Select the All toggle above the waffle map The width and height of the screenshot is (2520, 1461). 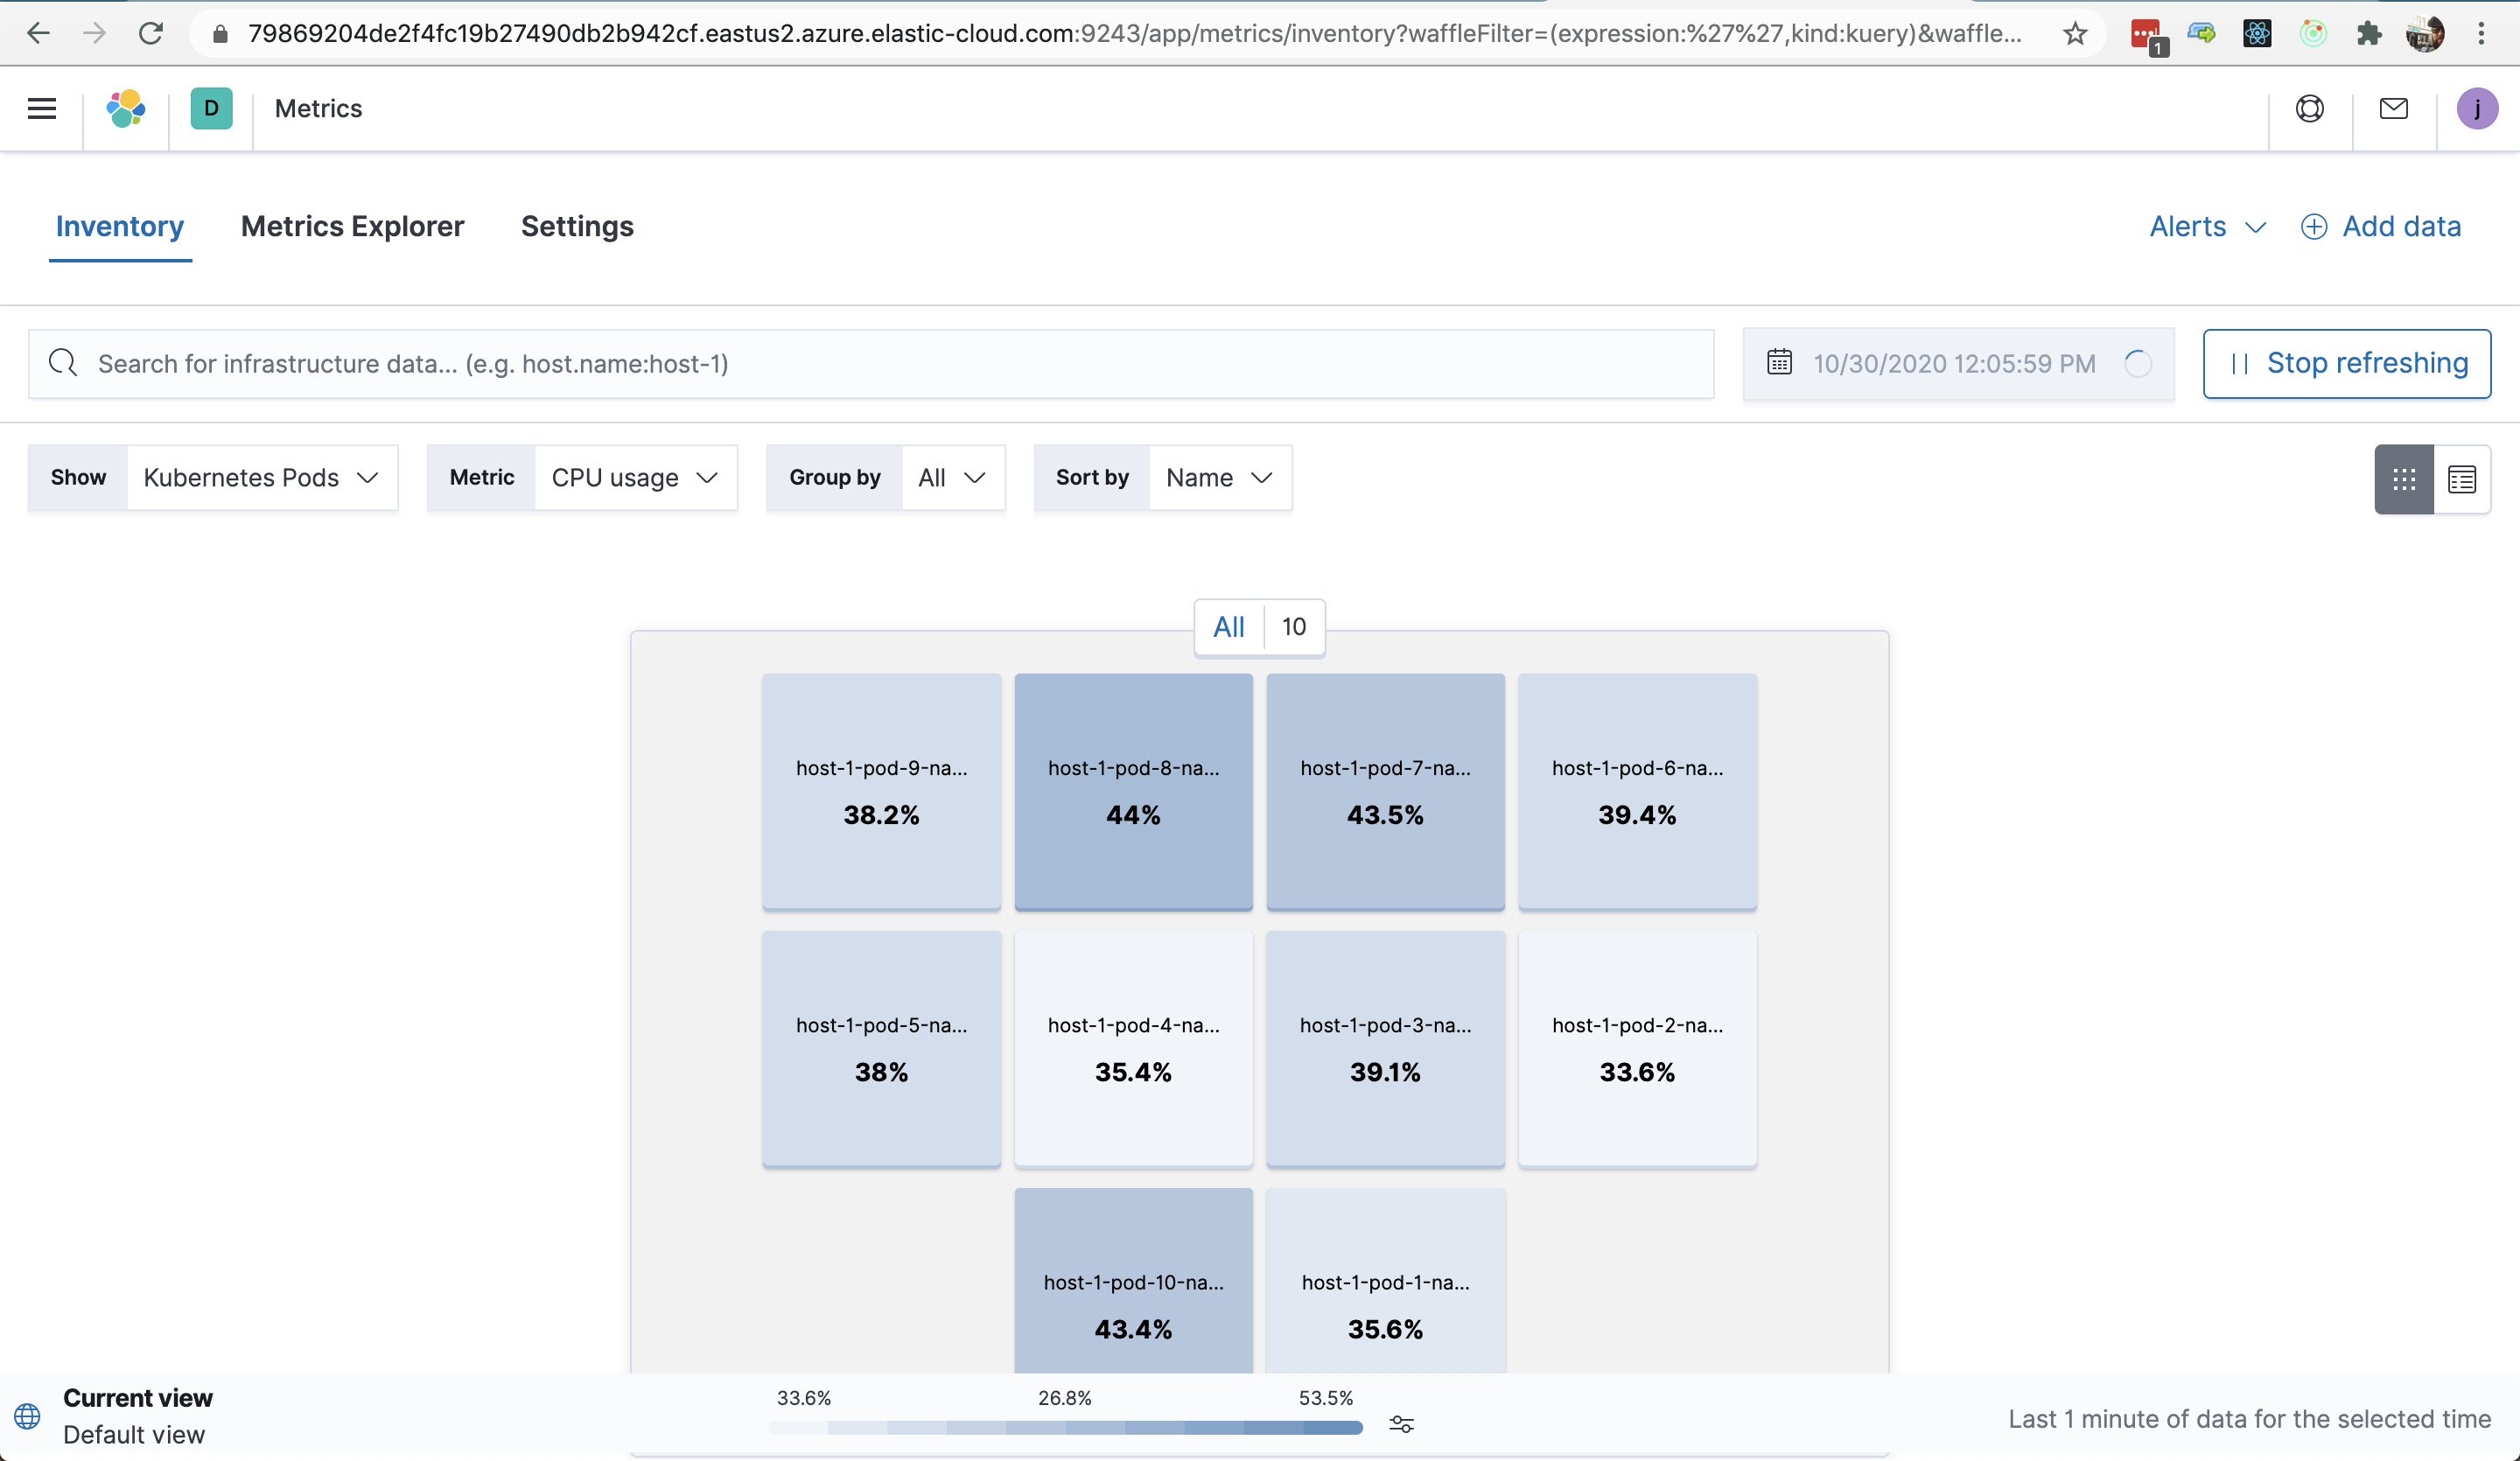pyautogui.click(x=1228, y=626)
